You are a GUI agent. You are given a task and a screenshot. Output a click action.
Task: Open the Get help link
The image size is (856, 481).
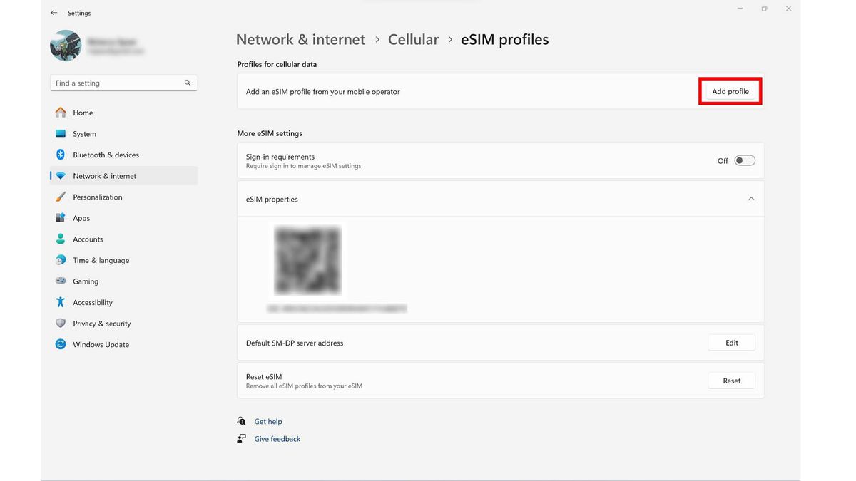coord(268,421)
